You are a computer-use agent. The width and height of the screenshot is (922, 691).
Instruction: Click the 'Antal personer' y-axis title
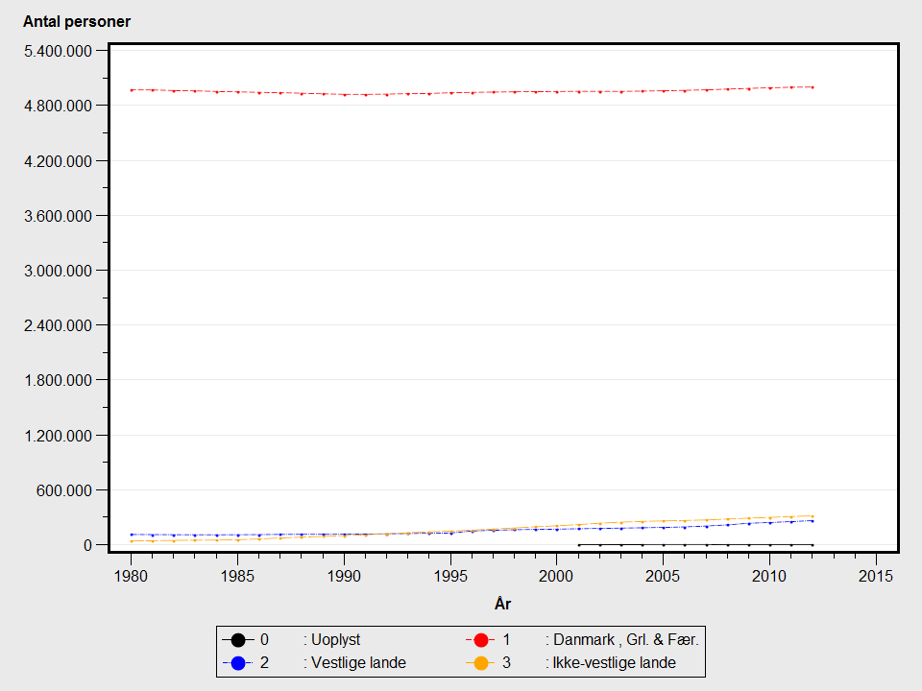pyautogui.click(x=77, y=22)
